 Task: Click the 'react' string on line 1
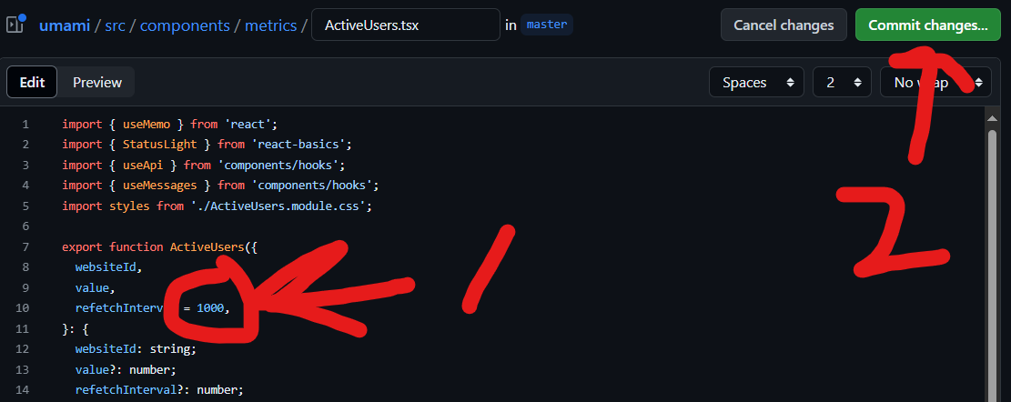pos(248,124)
